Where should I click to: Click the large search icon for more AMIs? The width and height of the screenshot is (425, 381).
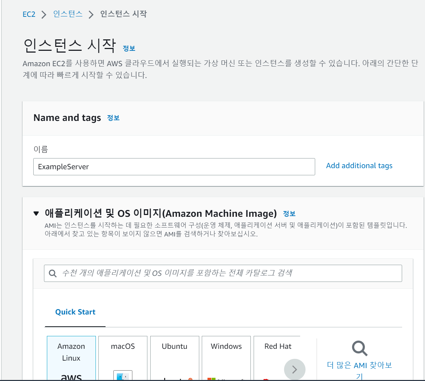tap(360, 348)
